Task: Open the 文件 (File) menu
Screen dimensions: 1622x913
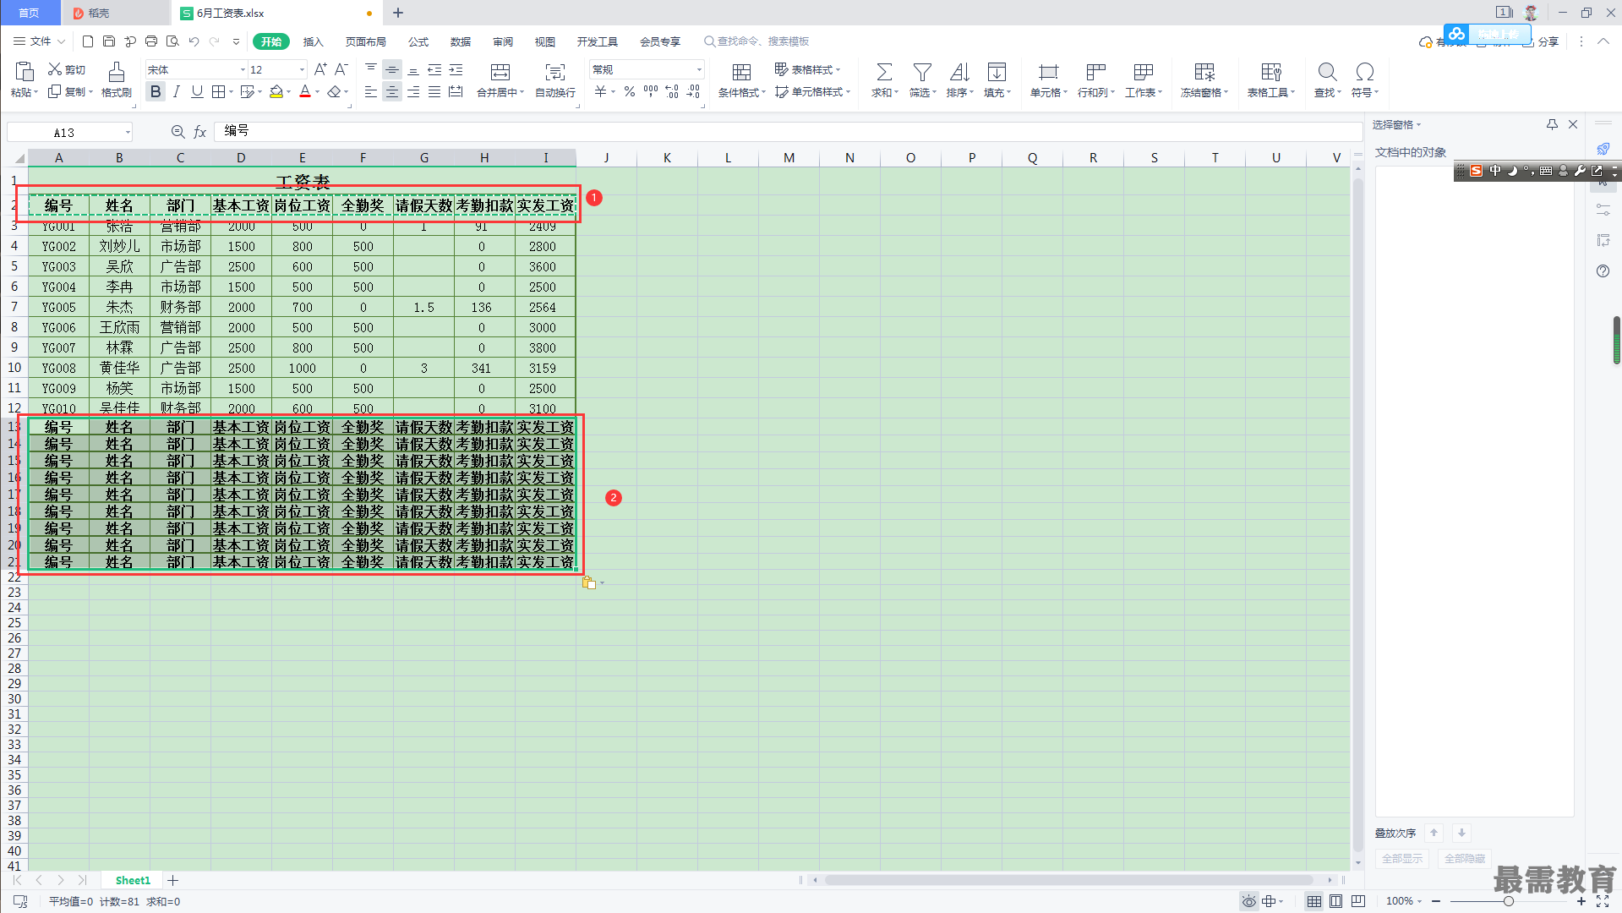Action: [39, 41]
